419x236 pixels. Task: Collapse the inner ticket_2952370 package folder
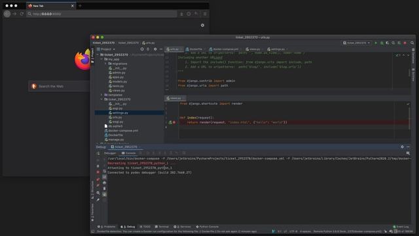point(102,99)
